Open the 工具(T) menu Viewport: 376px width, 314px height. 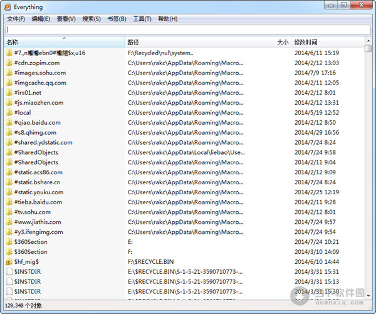142,19
